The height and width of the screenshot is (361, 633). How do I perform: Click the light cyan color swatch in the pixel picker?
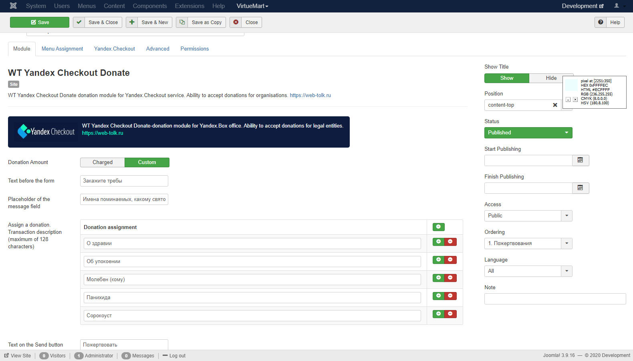571,85
